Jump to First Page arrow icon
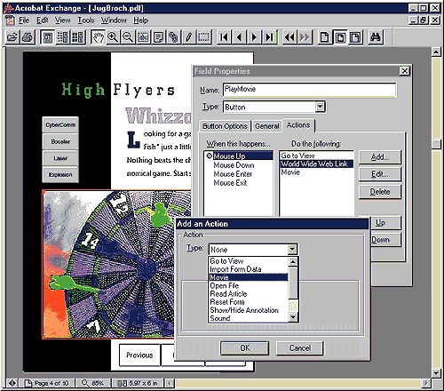Viewport: 444px width, 391px height. 224,37
